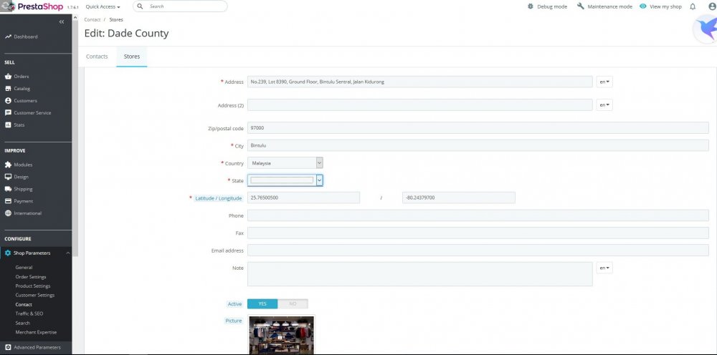Viewport: 717px width, 355px height.
Task: Click View my shop eye icon
Action: pyautogui.click(x=643, y=6)
